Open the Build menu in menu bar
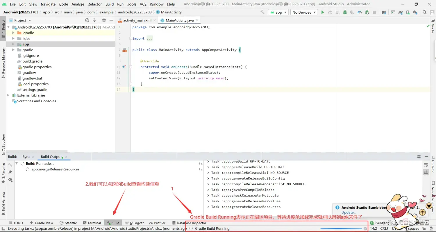Viewport: 436px width, 232px height. pos(110,4)
